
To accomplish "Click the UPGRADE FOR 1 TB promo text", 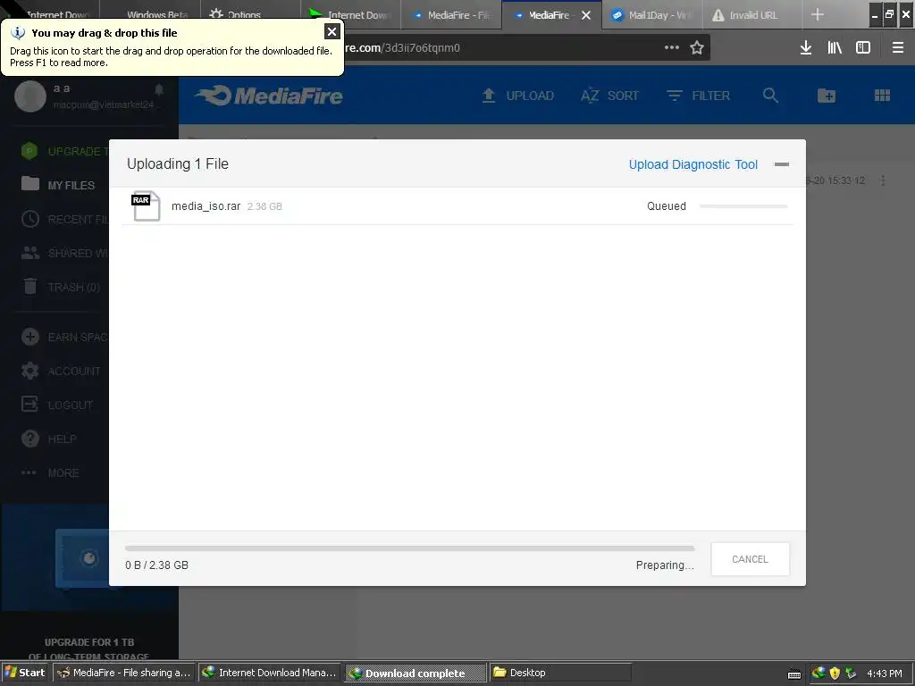I will click(x=89, y=642).
